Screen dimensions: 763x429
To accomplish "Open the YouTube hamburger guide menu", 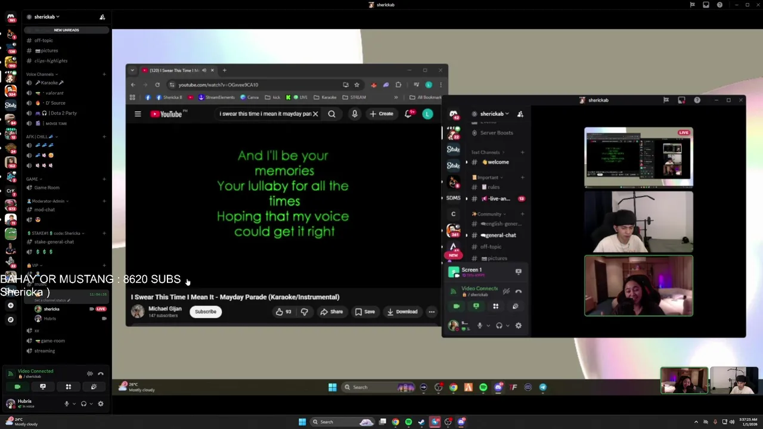I will pos(138,114).
